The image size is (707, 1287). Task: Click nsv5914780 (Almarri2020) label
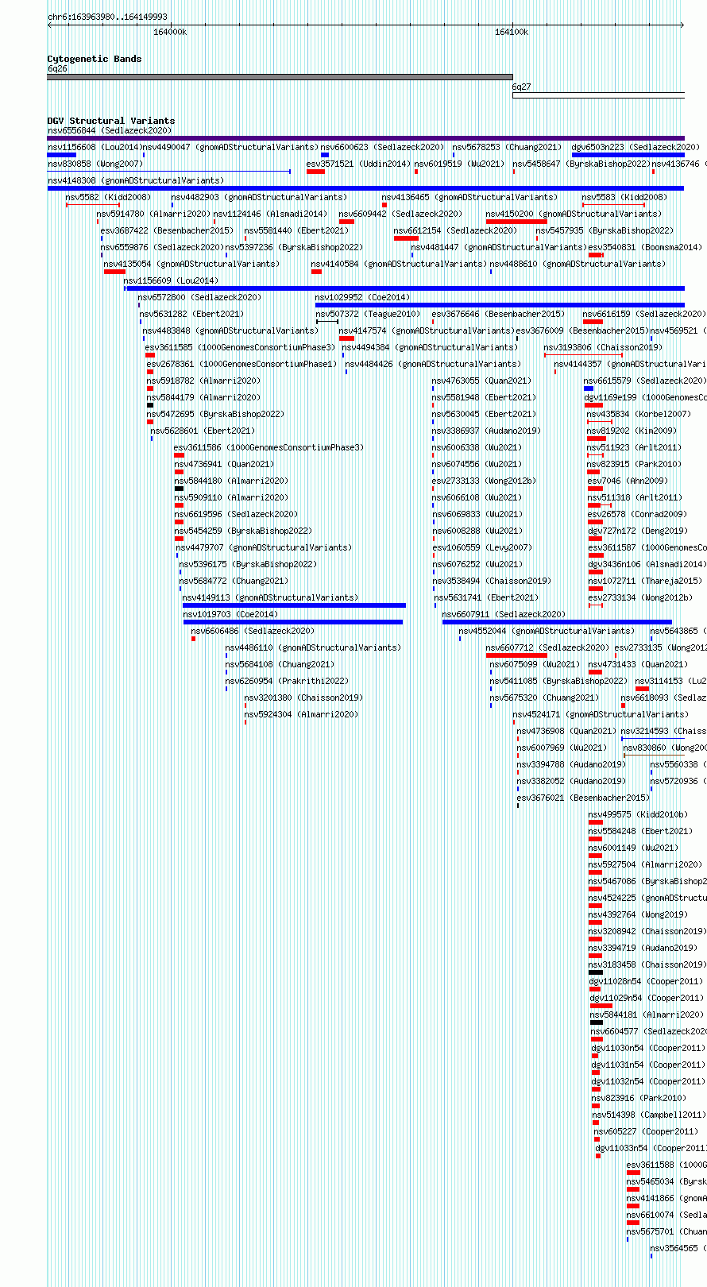tap(153, 214)
